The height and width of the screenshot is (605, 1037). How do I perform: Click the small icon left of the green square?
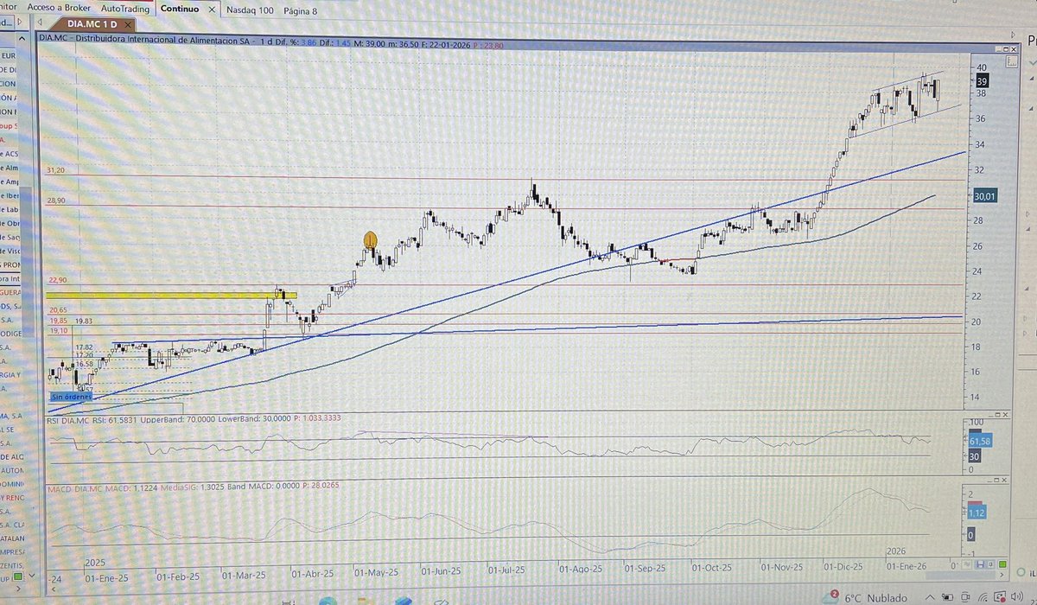(990, 564)
